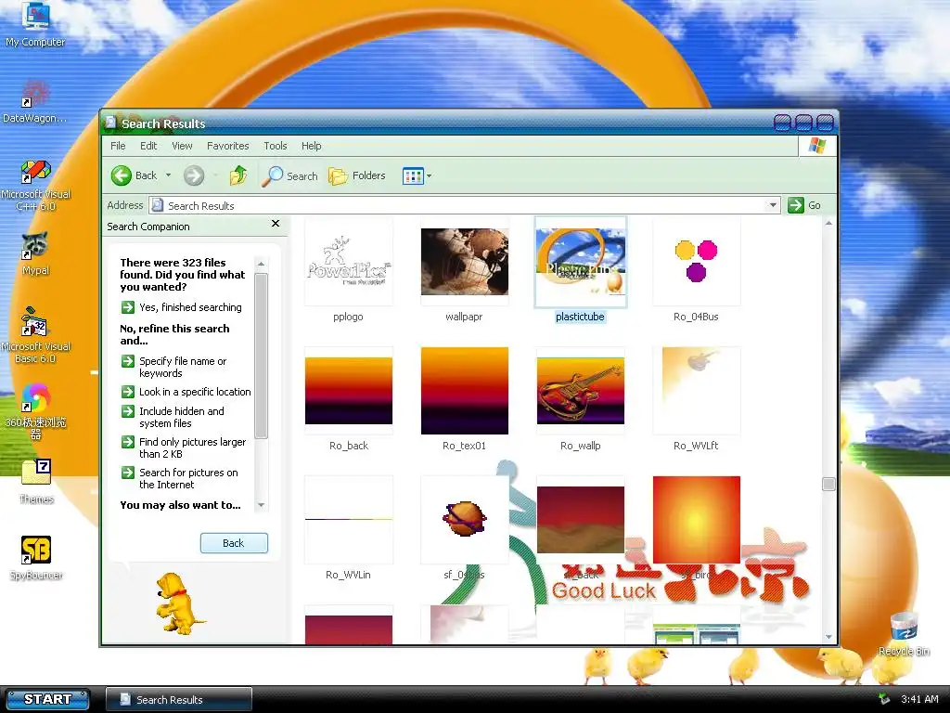950x713 pixels.
Task: Click Specify file name or keywords
Action: [174, 367]
